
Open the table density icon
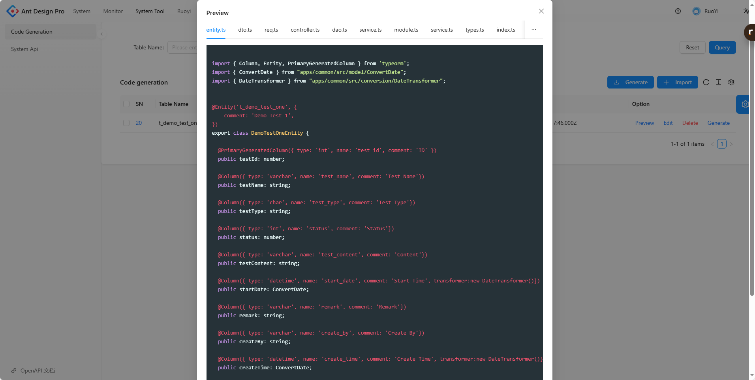[x=719, y=82]
